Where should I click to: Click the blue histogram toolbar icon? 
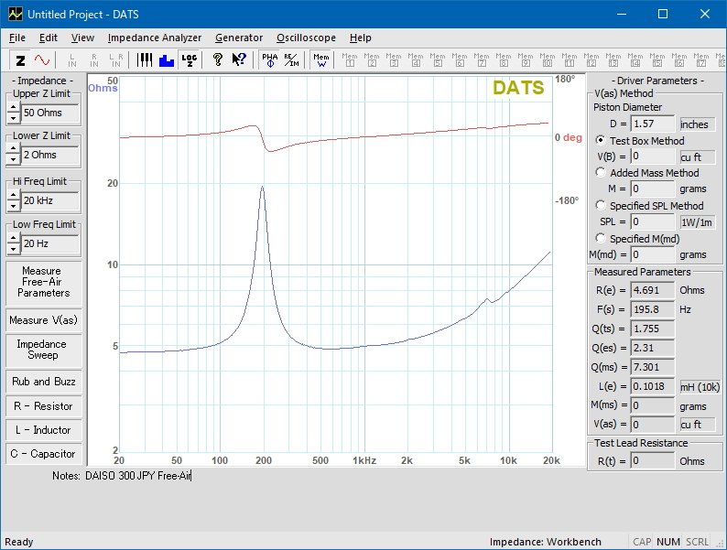click(x=167, y=60)
